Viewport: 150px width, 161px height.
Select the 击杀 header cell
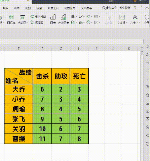42,76
